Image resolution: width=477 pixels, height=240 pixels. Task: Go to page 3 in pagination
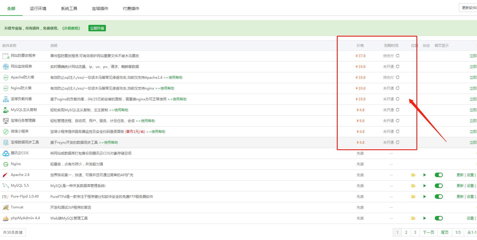click(x=415, y=232)
